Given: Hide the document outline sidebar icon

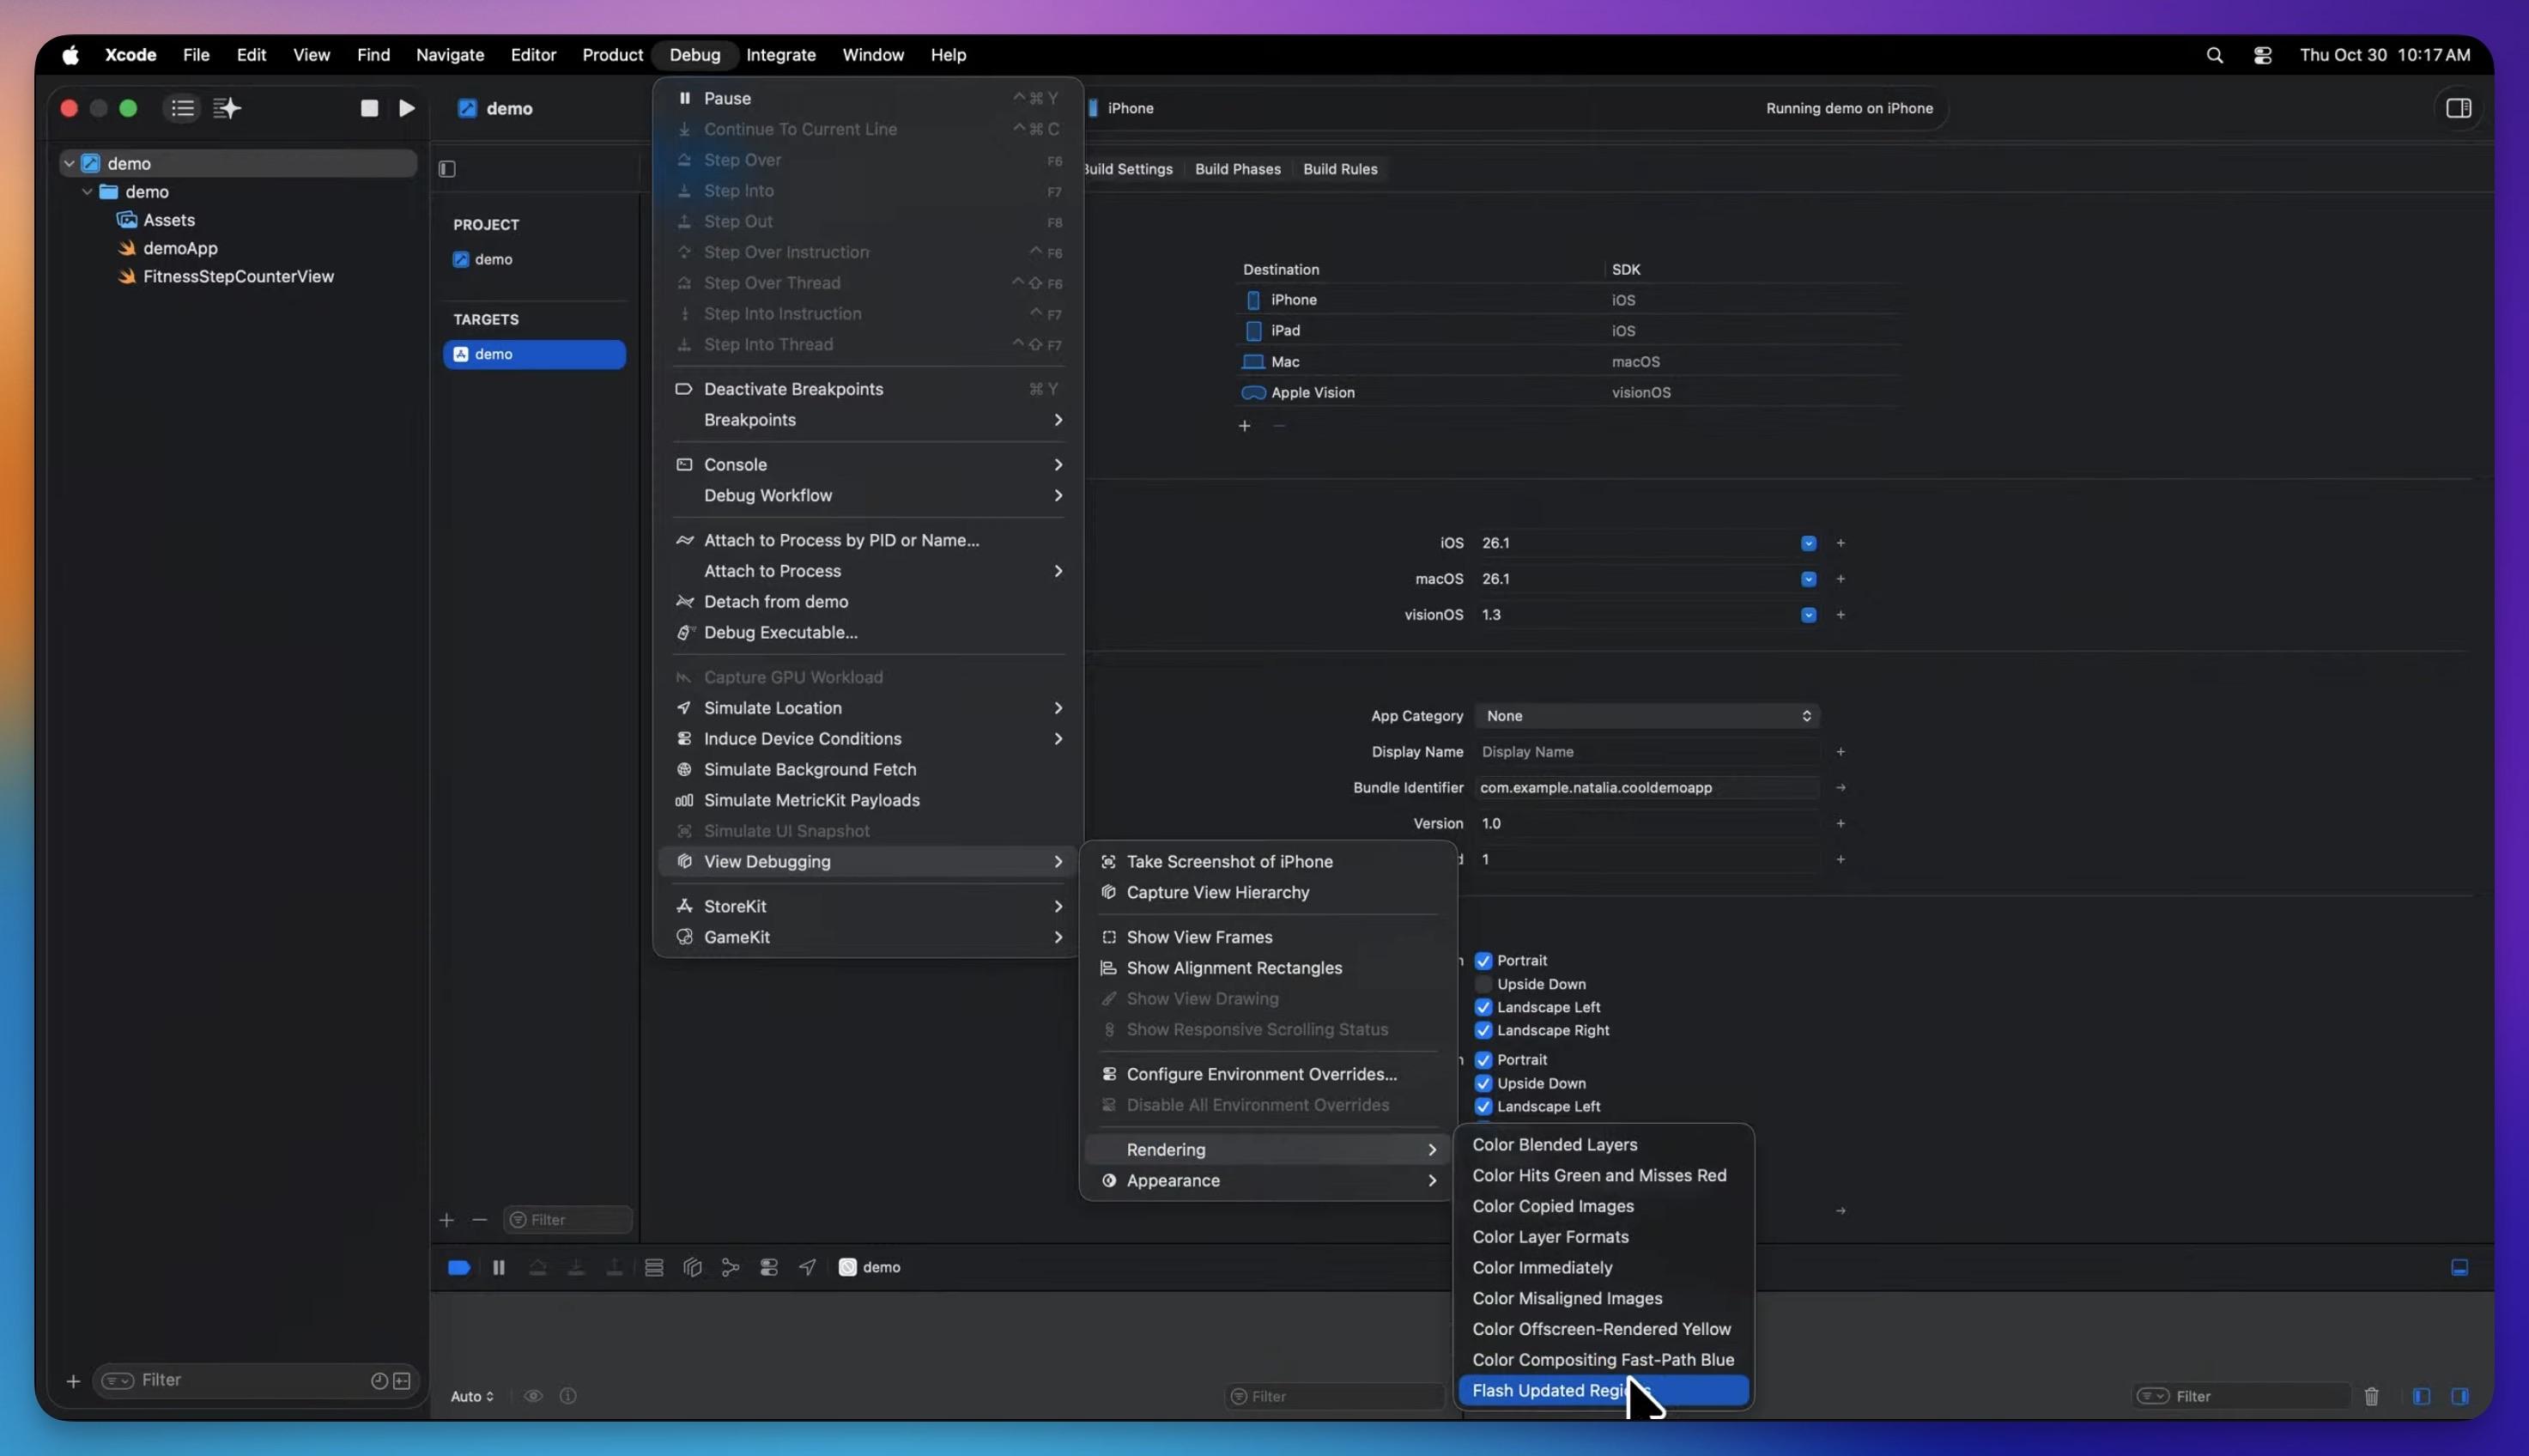Looking at the screenshot, I should tap(447, 169).
